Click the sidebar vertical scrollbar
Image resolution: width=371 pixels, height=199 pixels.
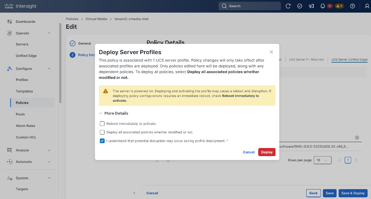(x=60, y=63)
